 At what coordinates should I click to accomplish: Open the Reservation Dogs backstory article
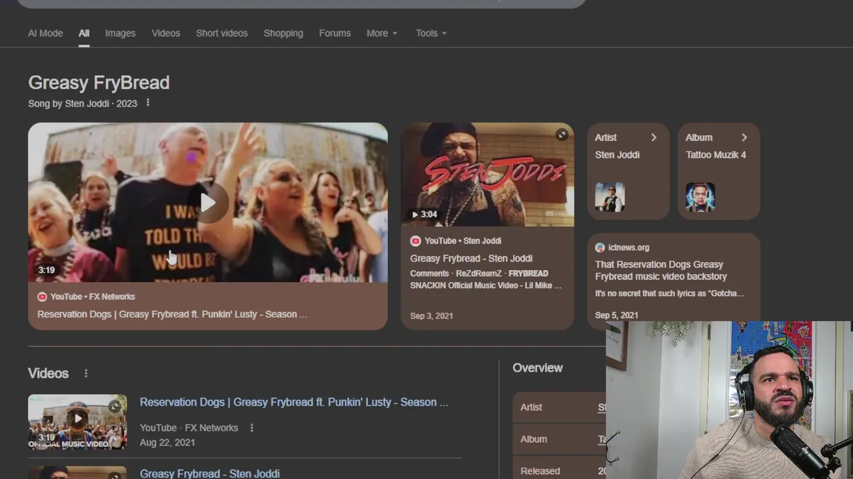[x=661, y=270]
